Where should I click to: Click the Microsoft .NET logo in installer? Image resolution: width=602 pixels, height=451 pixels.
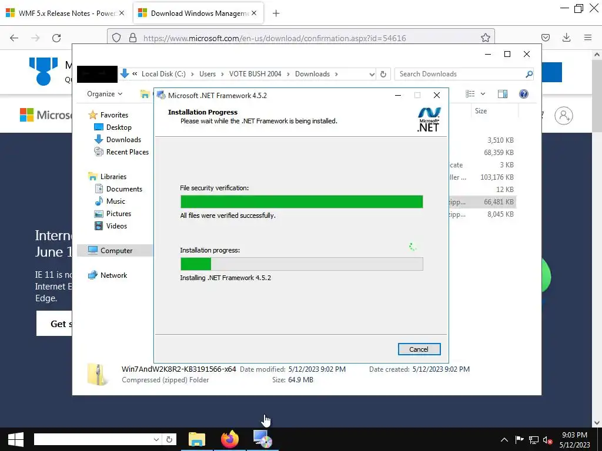point(429,120)
